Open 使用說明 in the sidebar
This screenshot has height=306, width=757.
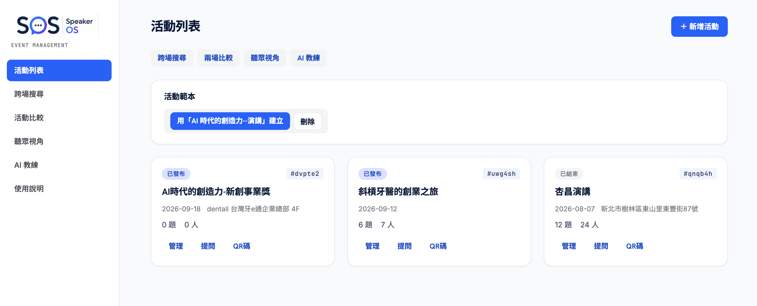(59, 189)
